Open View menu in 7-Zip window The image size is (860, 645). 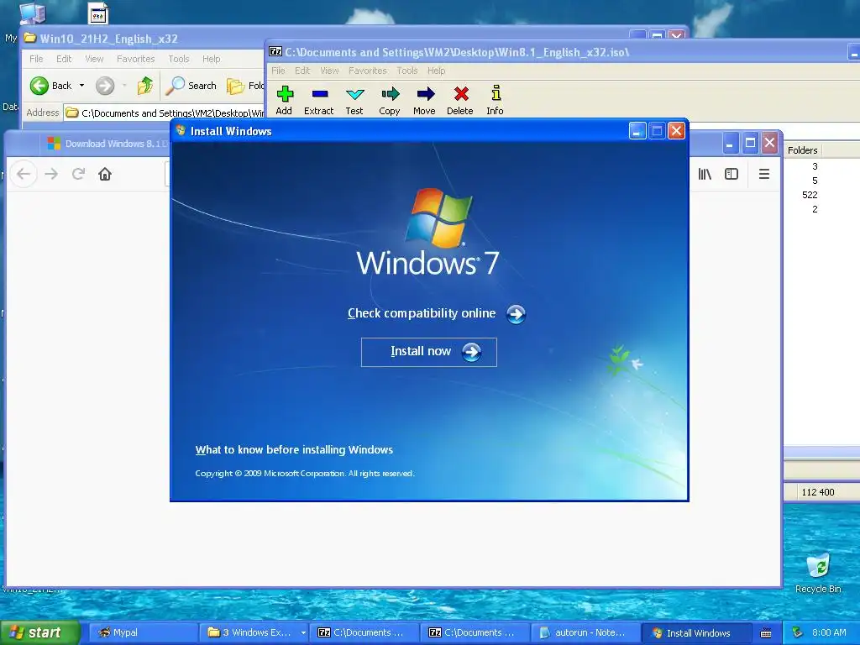pos(329,71)
